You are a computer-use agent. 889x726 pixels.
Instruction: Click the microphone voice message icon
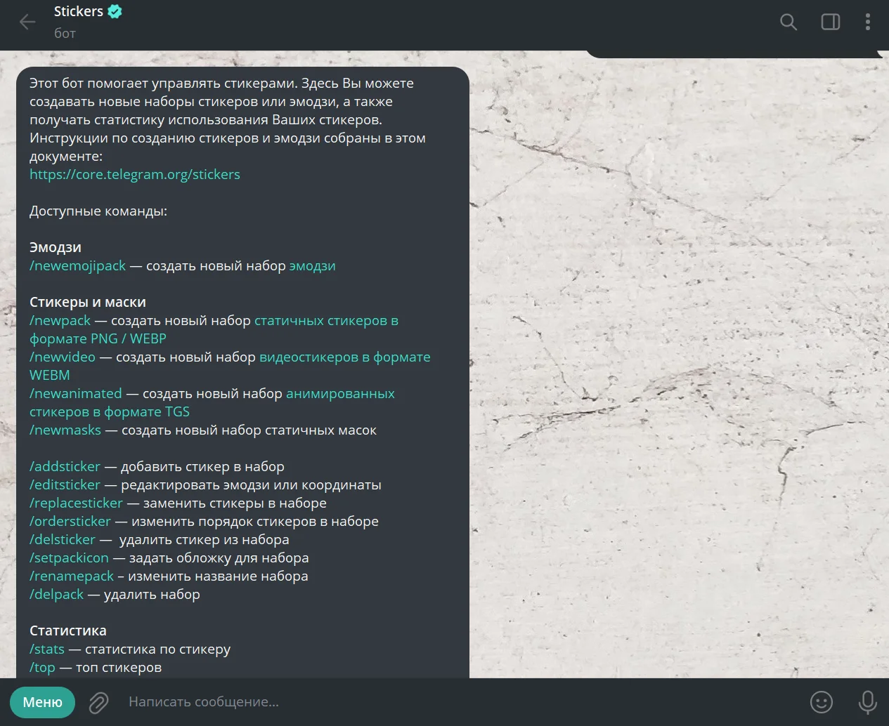coord(868,702)
